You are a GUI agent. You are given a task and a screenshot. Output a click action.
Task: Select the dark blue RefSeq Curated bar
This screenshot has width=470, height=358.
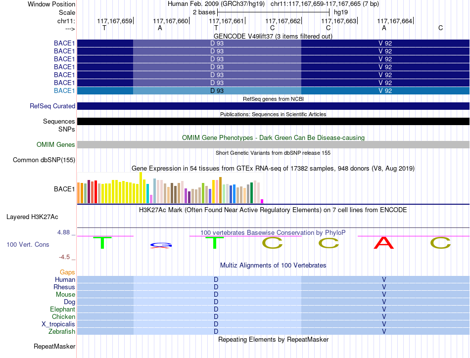(x=273, y=106)
